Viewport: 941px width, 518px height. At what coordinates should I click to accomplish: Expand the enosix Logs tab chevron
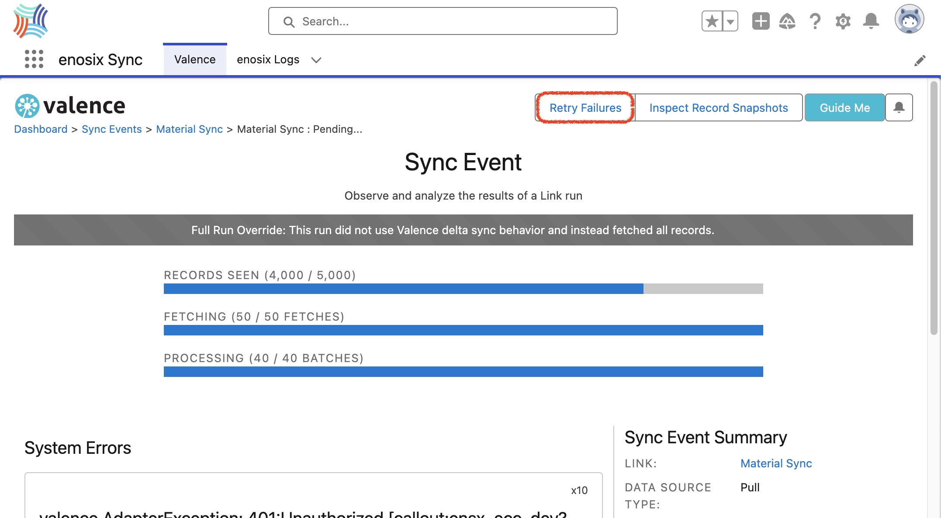[x=316, y=60]
